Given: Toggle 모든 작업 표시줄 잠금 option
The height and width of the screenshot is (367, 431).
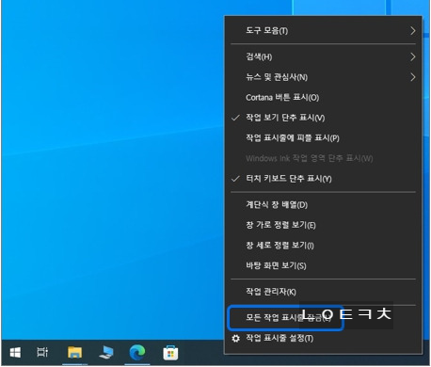Looking at the screenshot, I should point(285,318).
